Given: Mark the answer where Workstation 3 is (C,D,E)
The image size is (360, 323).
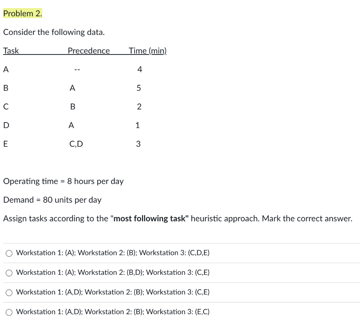Looking at the screenshot, I should pos(9,253).
